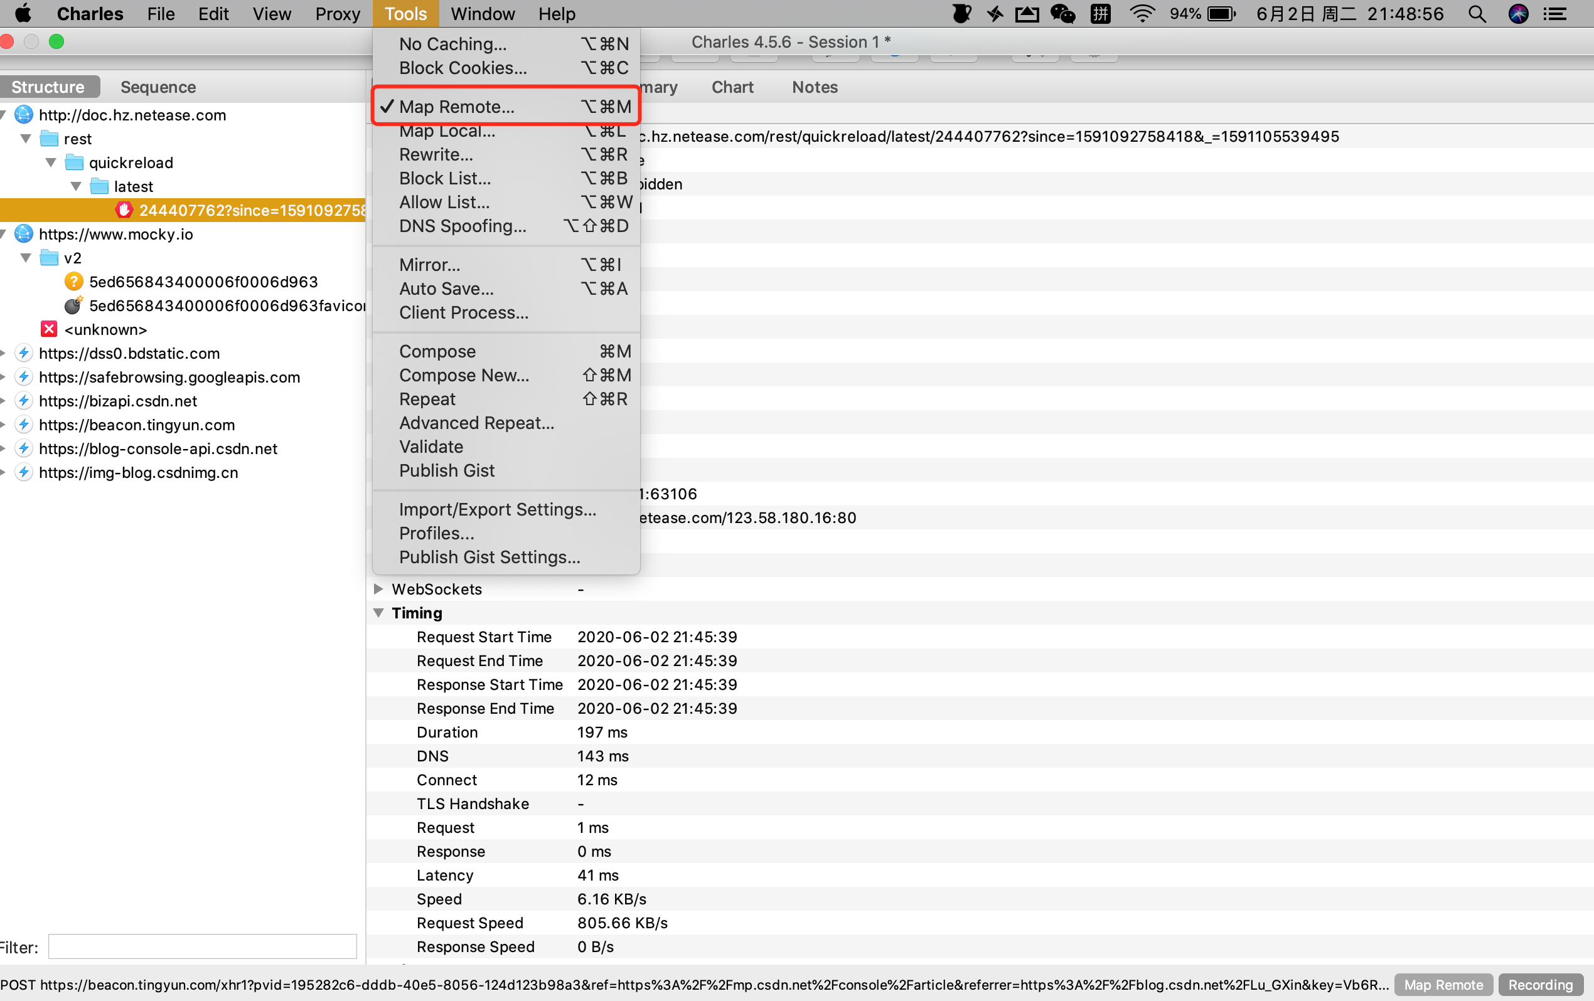Collapse the rest folder node
Viewport: 1594px width, 1001px height.
click(x=26, y=138)
